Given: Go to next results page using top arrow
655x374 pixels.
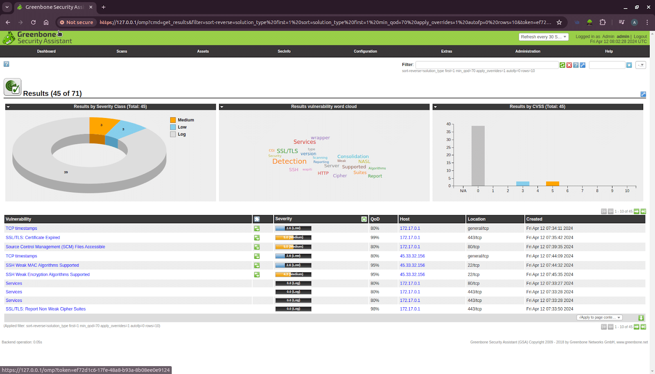Looking at the screenshot, I should coord(637,211).
